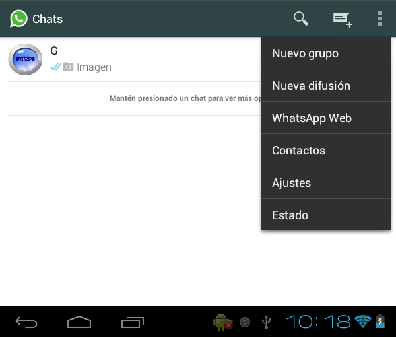This screenshot has height=338, width=396.
Task: Tap the 10:18 clock in status bar
Action: 318,321
